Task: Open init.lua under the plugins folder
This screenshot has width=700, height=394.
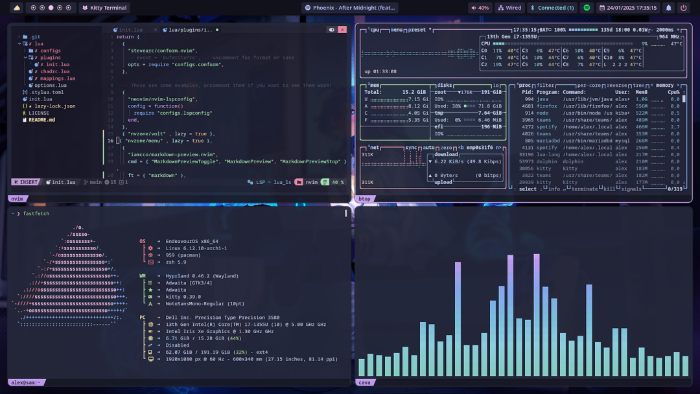Action: point(52,64)
